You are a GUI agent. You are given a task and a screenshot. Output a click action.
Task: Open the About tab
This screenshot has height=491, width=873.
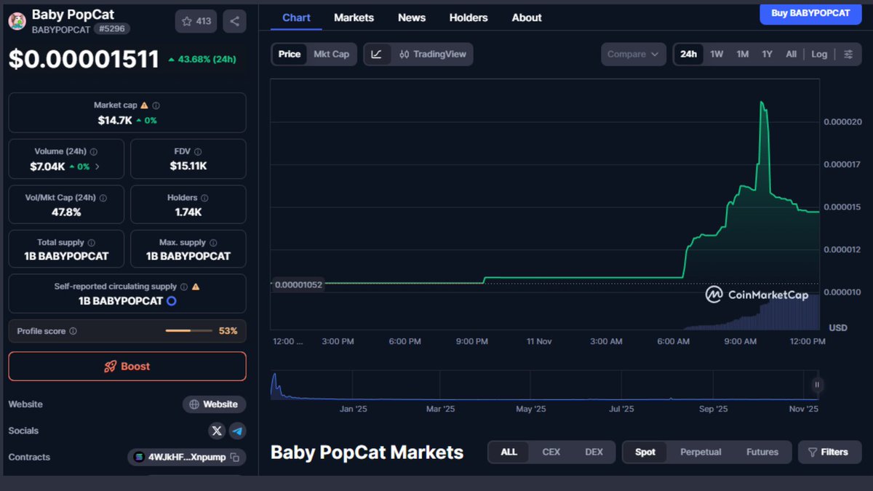527,17
